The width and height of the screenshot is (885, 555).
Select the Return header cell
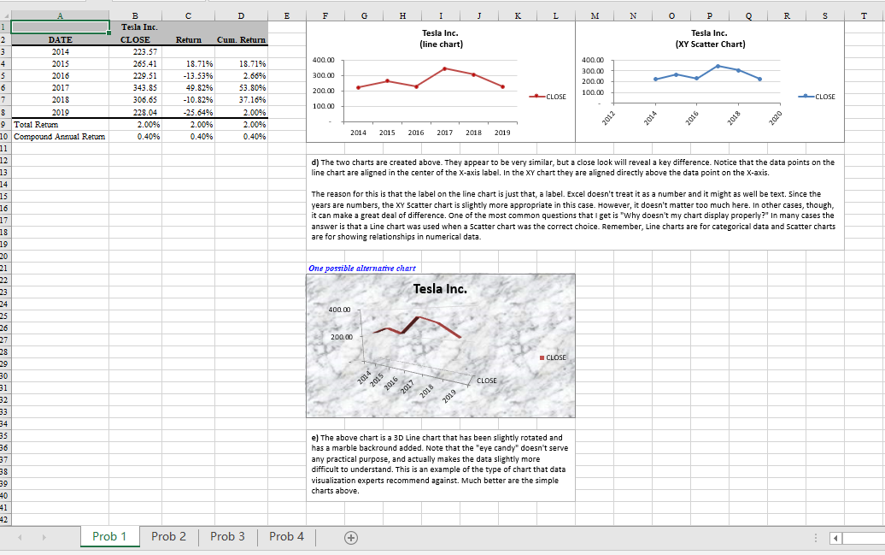click(188, 39)
